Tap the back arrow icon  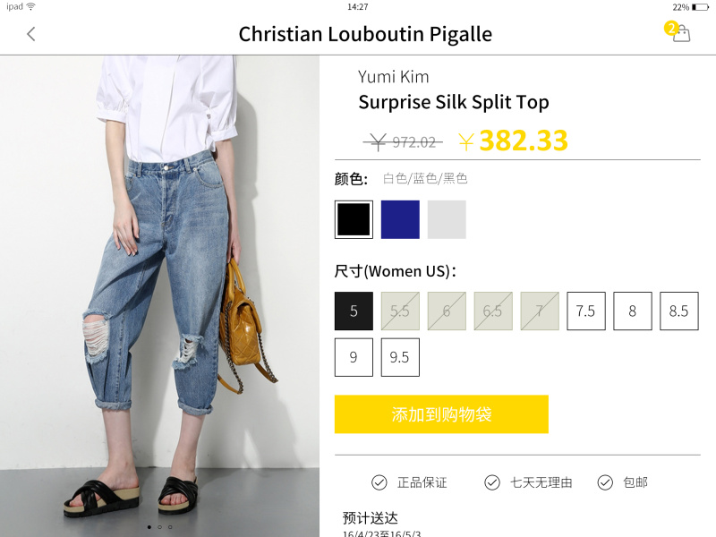(31, 34)
